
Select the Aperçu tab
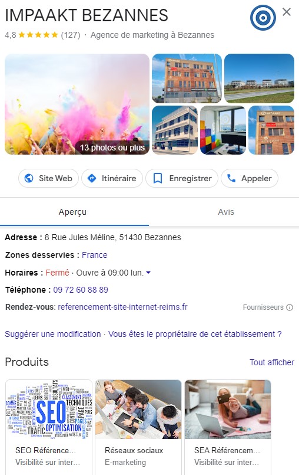tap(72, 212)
